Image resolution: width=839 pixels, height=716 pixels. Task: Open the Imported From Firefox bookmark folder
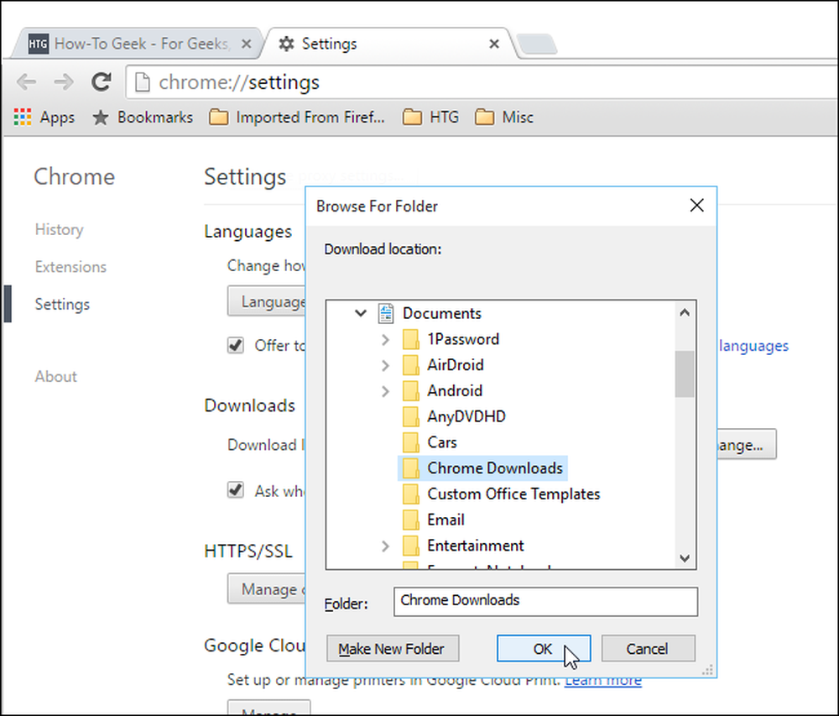pyautogui.click(x=296, y=117)
